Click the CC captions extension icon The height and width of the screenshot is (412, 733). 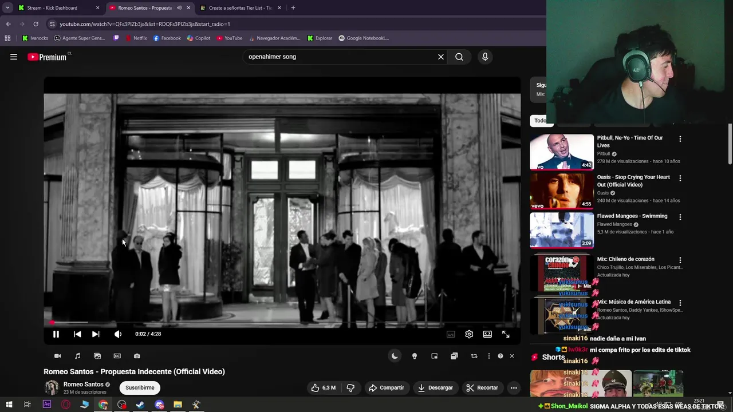click(117, 356)
